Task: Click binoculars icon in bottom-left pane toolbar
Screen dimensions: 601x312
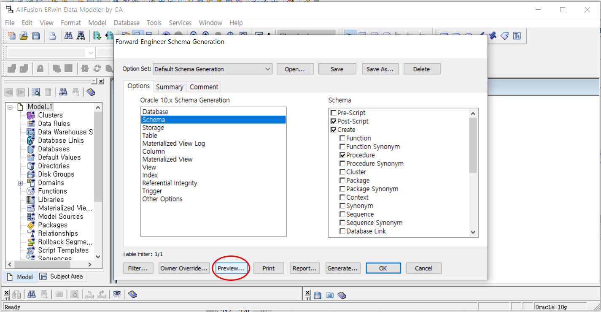Action: pos(32,295)
